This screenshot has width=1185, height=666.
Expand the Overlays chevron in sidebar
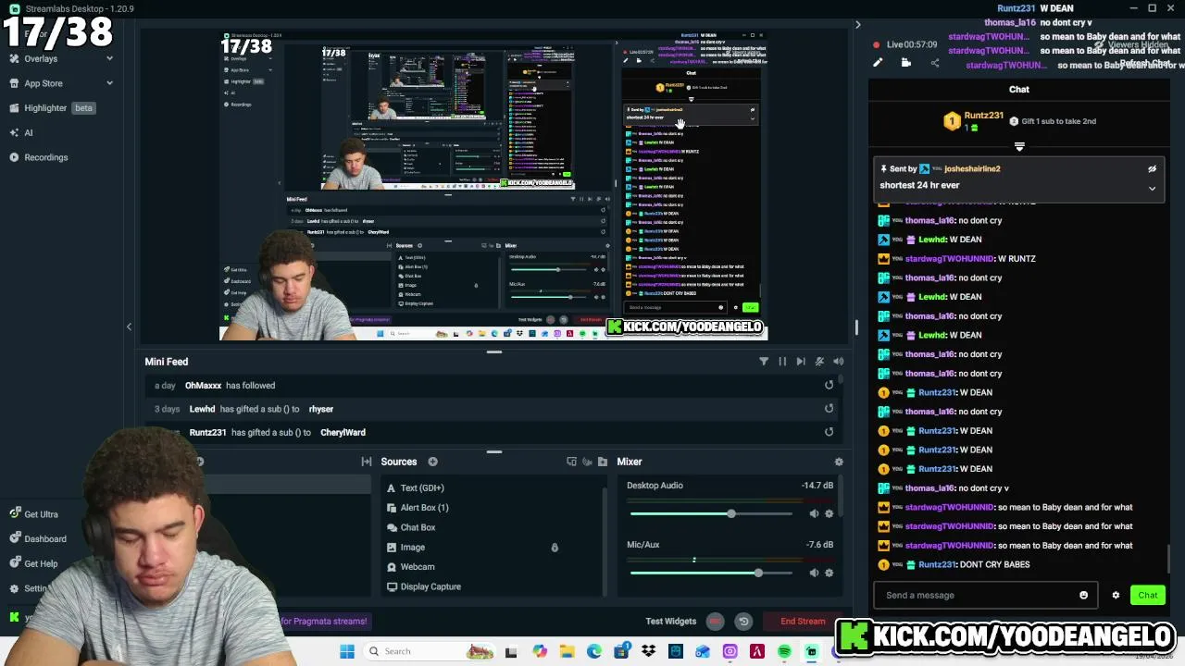click(109, 58)
